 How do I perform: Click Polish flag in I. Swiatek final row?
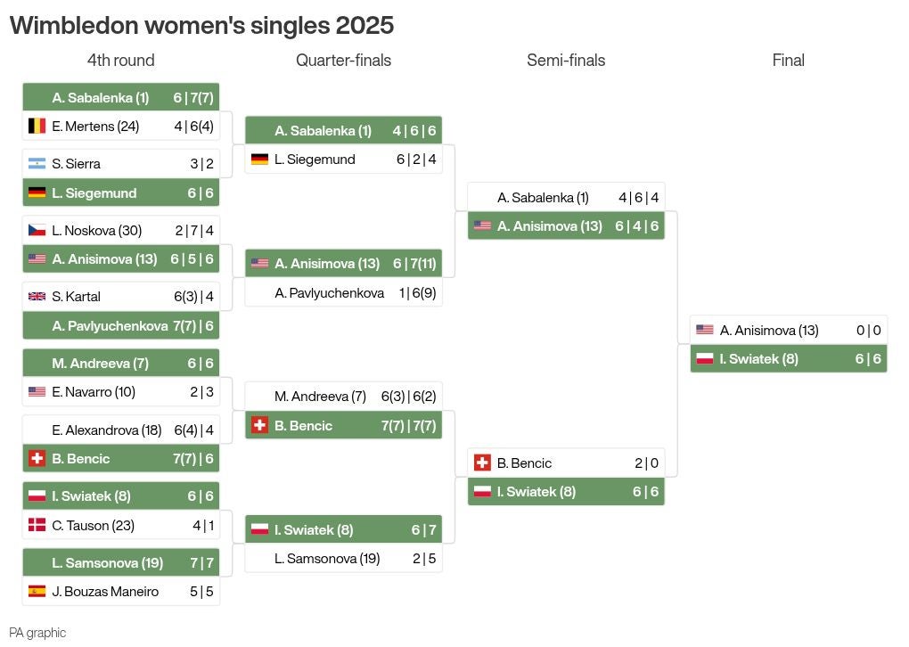point(705,359)
